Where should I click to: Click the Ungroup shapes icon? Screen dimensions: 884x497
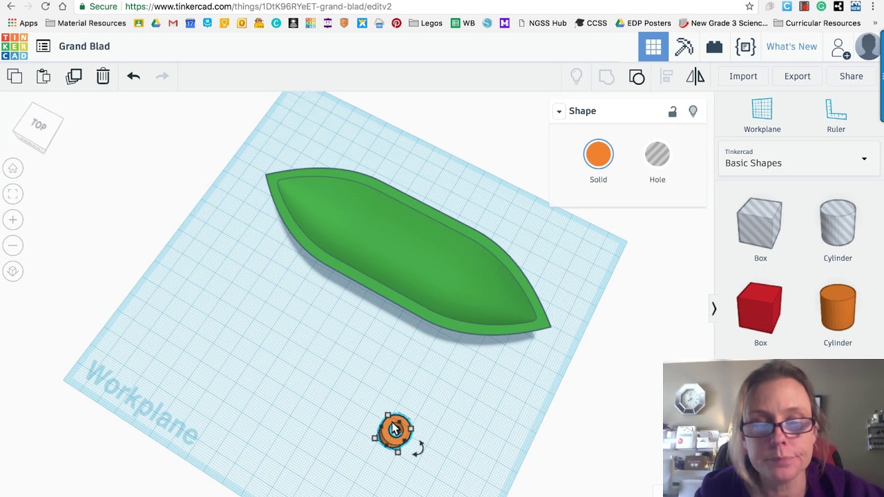point(637,76)
